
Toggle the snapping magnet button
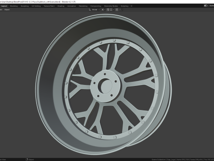(x=108, y=10)
